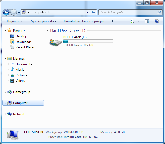Screen dimensions: 165x144
Task: Click the Computer icon in sidebar
Action: [x=10, y=103]
